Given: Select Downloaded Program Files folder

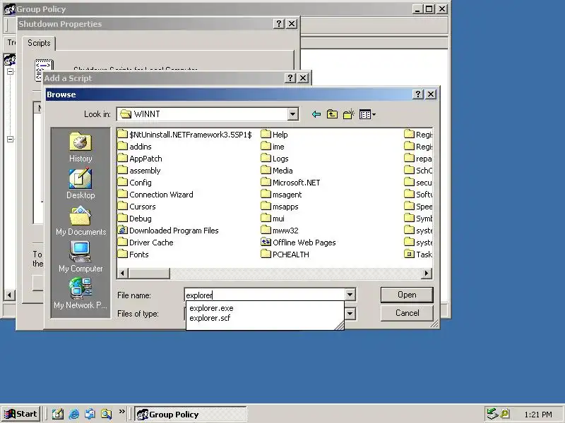Looking at the screenshot, I should point(168,231).
